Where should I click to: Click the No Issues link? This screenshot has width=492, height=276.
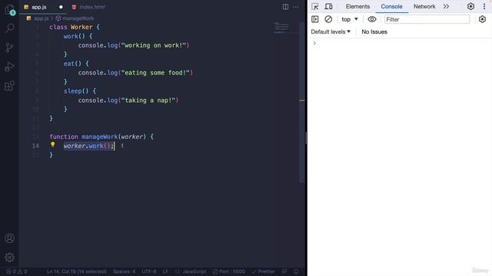pyautogui.click(x=374, y=32)
